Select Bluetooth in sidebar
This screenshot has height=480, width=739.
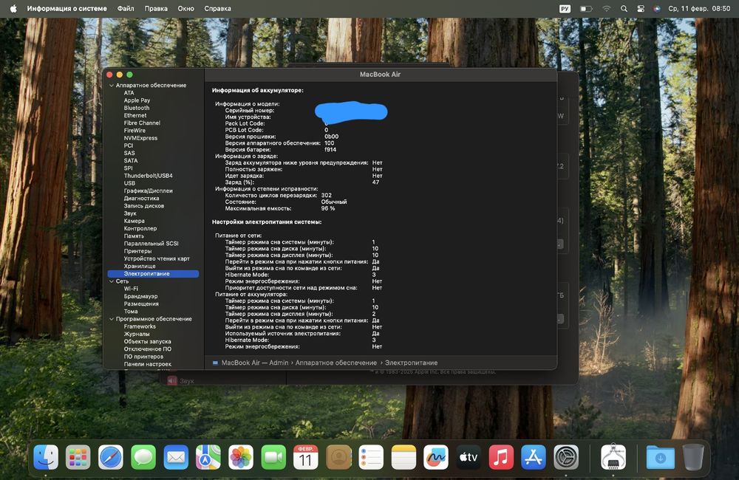point(137,108)
